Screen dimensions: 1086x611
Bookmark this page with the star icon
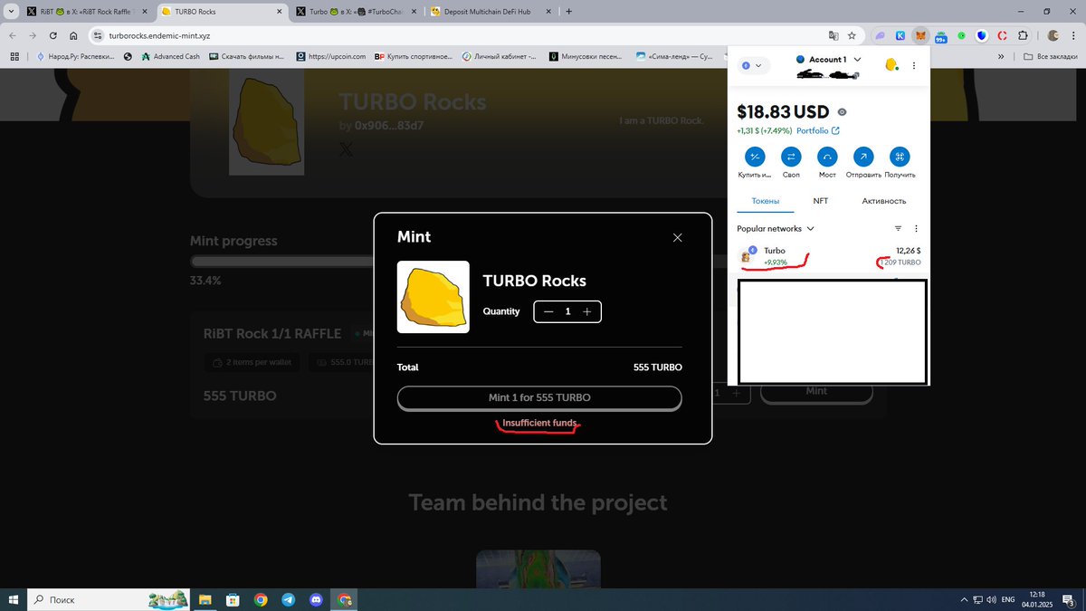pos(851,35)
